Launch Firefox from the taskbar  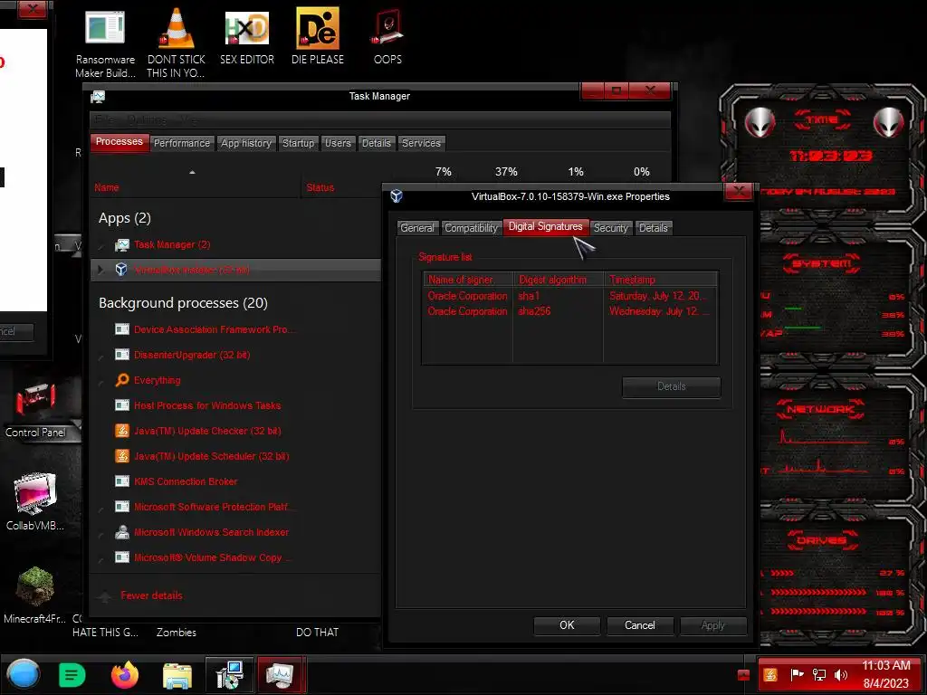click(x=125, y=675)
